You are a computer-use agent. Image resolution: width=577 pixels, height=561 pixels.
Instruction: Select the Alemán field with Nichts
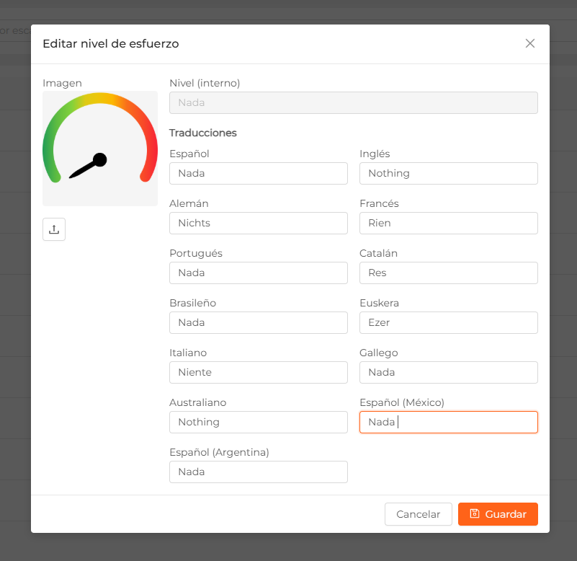click(x=259, y=223)
